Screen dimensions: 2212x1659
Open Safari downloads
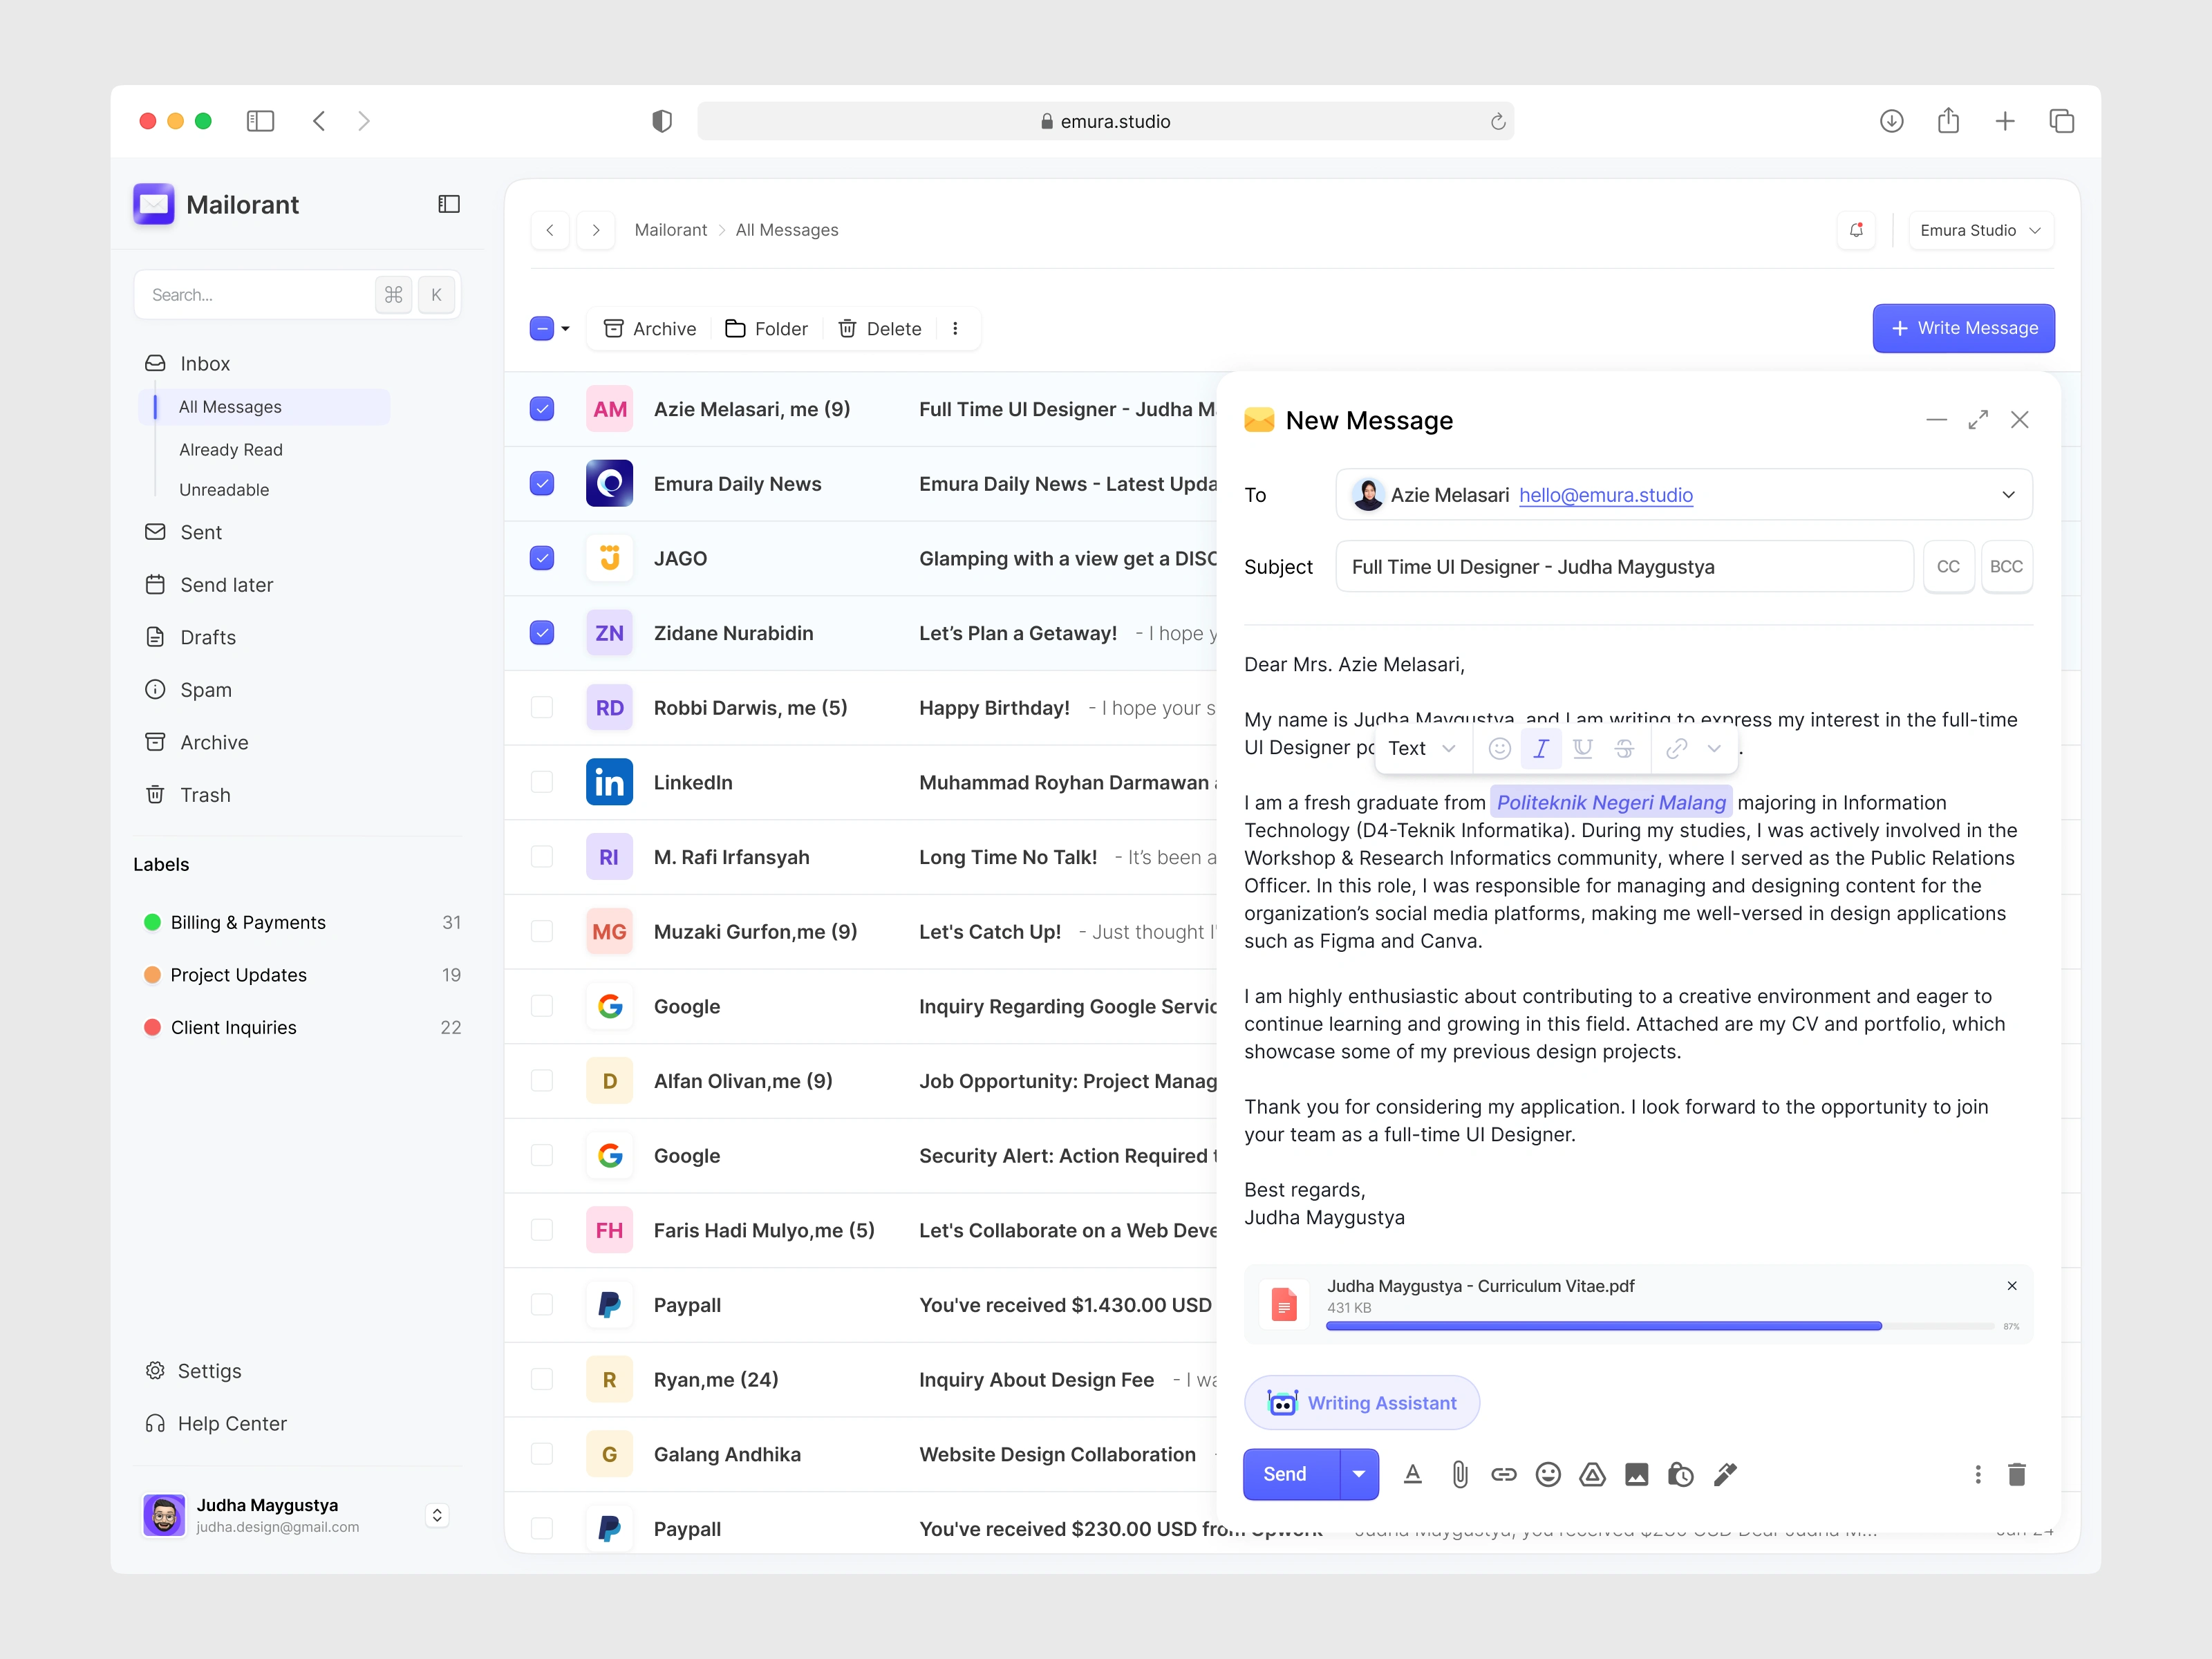pos(1891,121)
